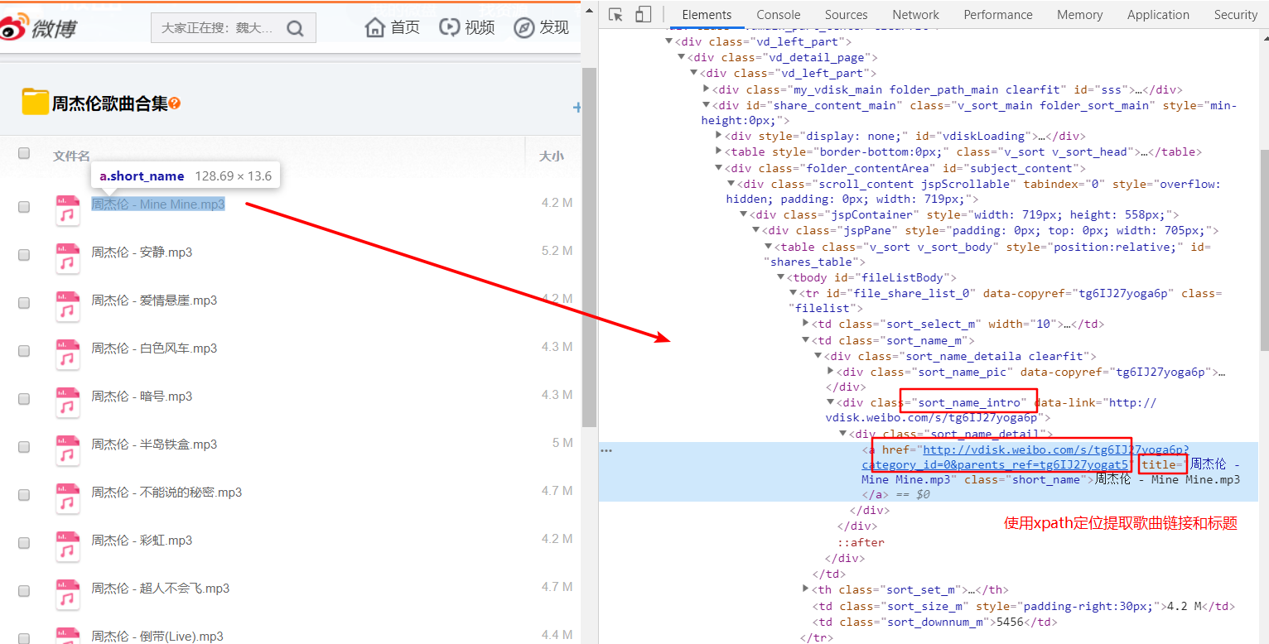
Task: Open the Security tab
Action: [1235, 15]
